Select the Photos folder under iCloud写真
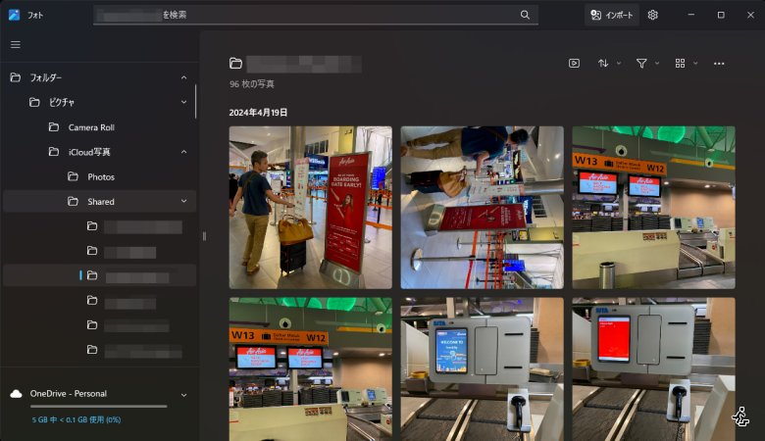Image resolution: width=765 pixels, height=441 pixels. [101, 177]
